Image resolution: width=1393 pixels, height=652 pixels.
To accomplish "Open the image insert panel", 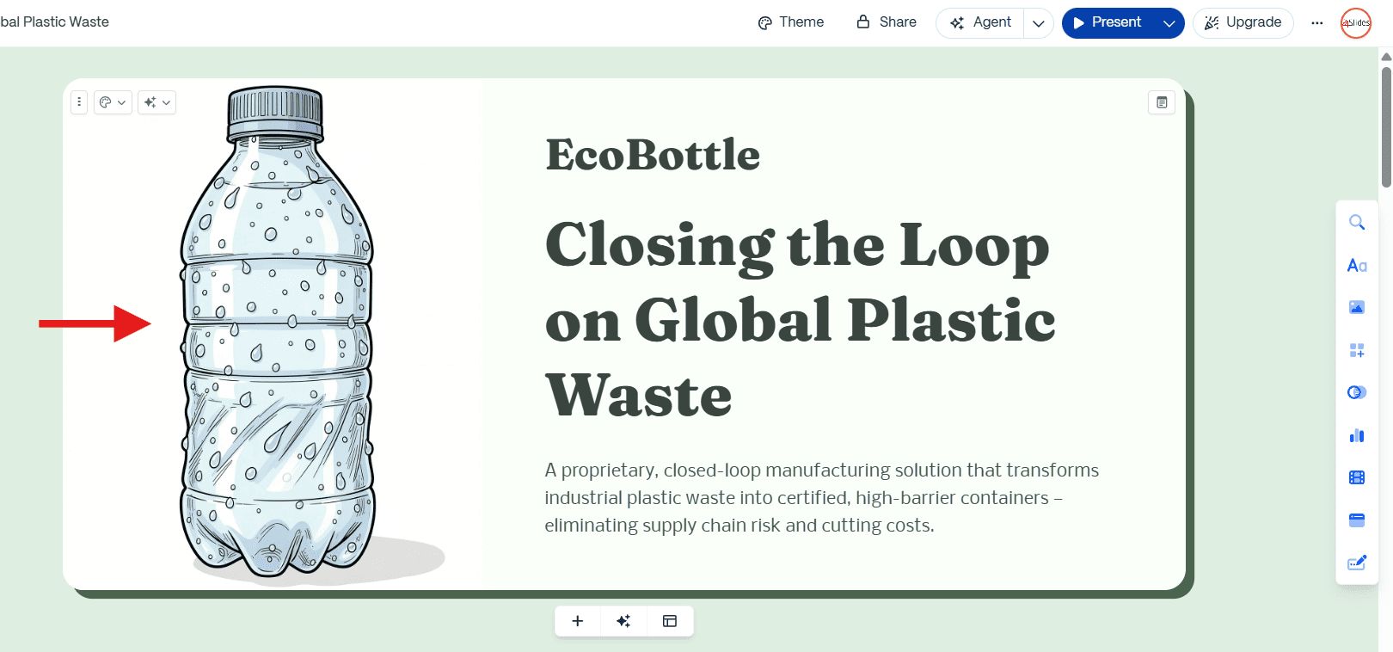I will pyautogui.click(x=1357, y=308).
